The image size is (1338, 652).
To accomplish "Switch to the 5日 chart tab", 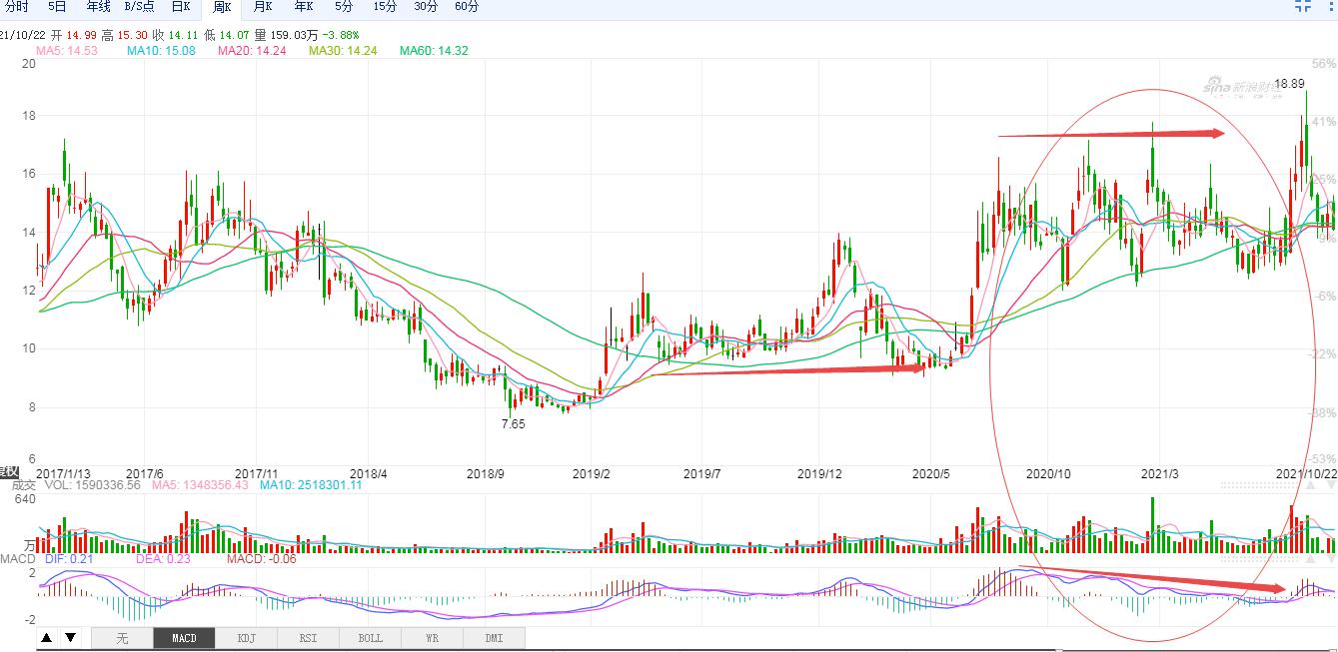I will (x=57, y=7).
